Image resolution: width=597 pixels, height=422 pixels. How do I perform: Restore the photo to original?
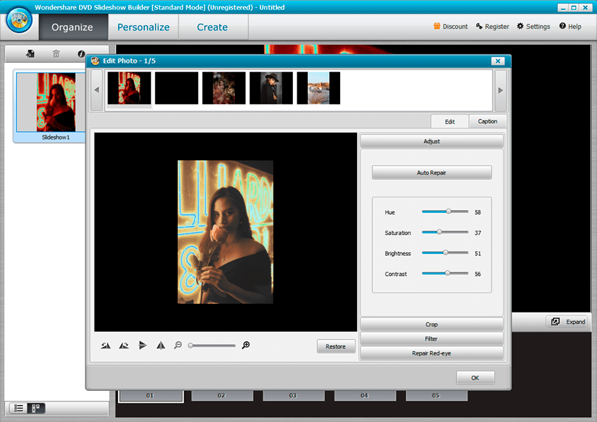point(336,346)
